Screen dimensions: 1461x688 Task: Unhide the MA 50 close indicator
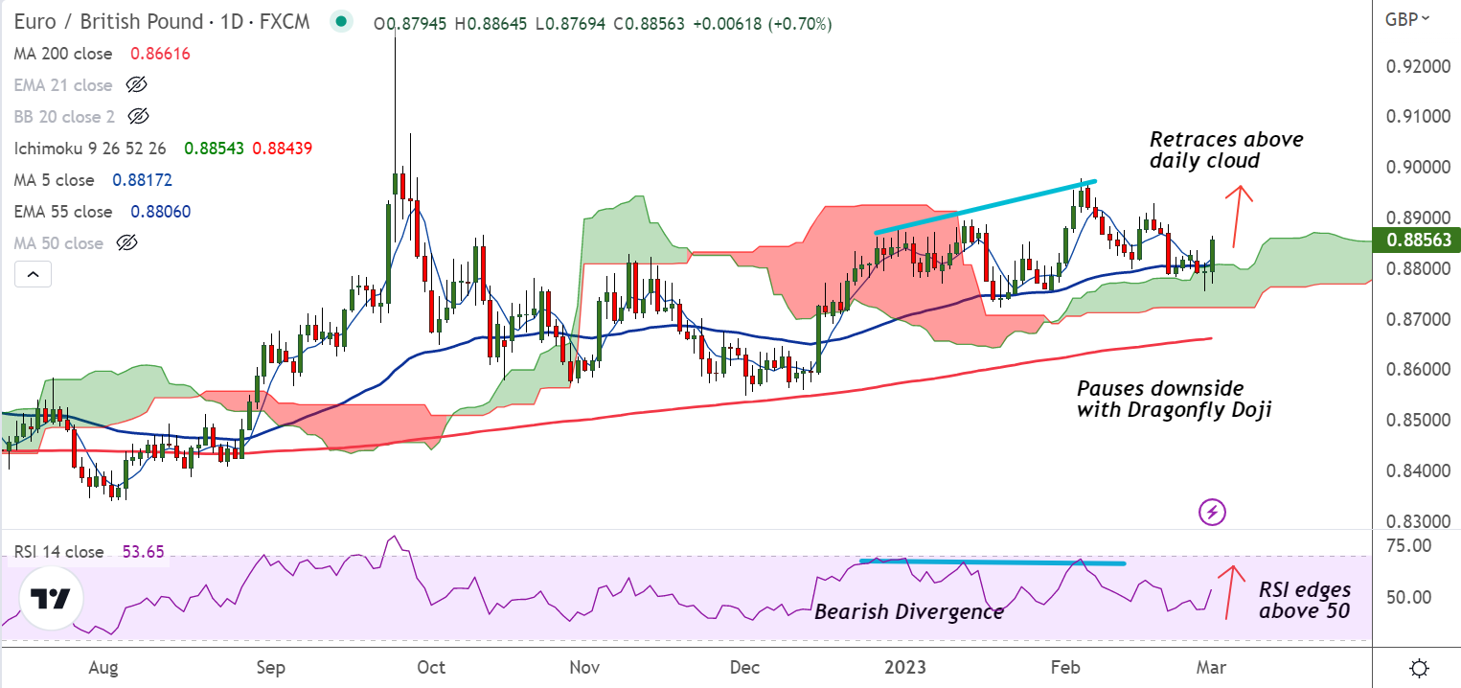127,243
